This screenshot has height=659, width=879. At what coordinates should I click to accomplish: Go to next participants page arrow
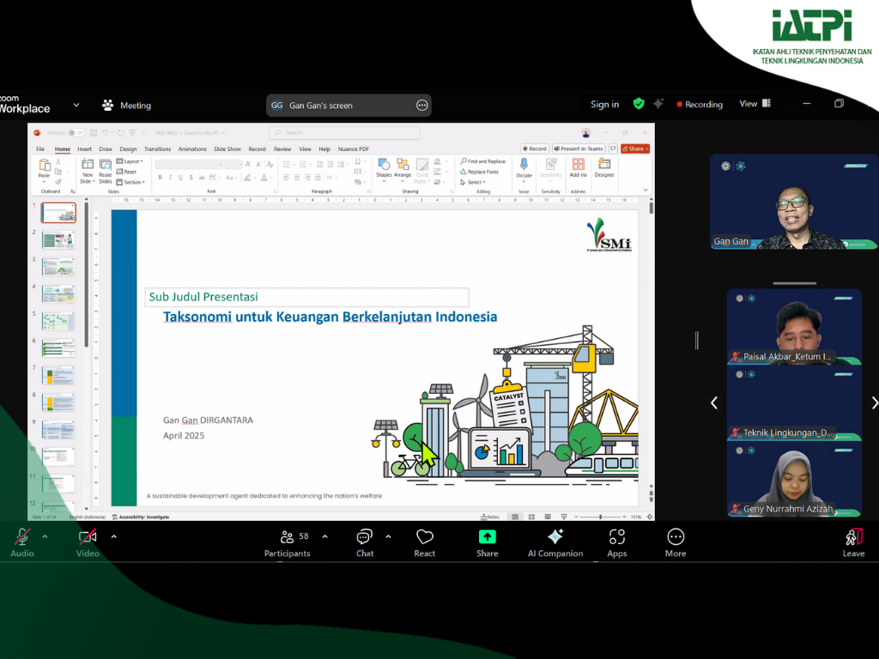(x=874, y=402)
